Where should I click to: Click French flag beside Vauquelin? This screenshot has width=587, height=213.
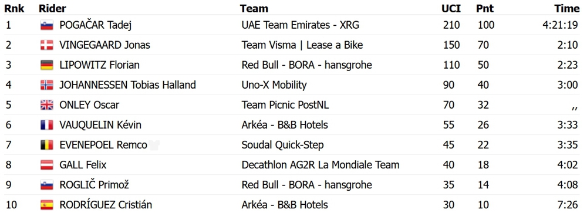tap(47, 125)
